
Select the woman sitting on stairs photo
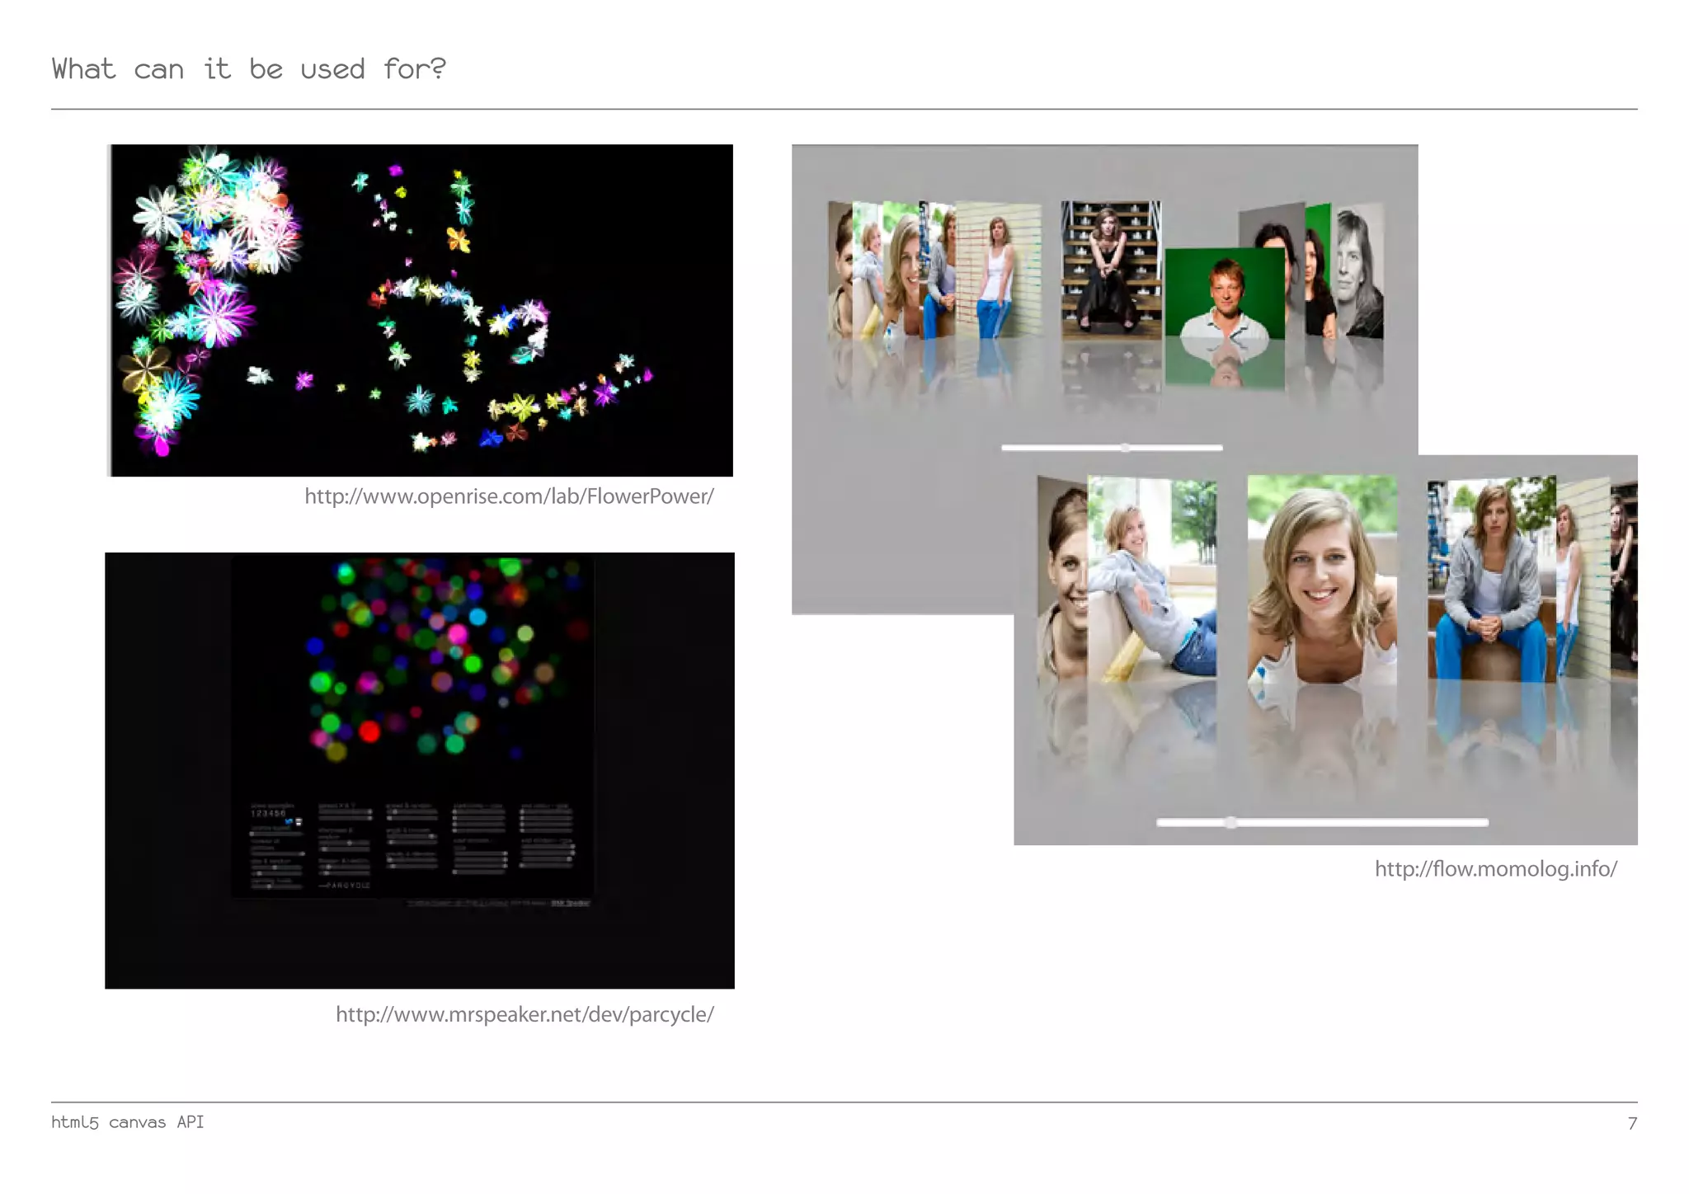pos(1110,268)
